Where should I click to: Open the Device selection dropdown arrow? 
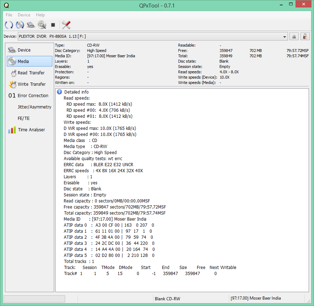(284, 37)
